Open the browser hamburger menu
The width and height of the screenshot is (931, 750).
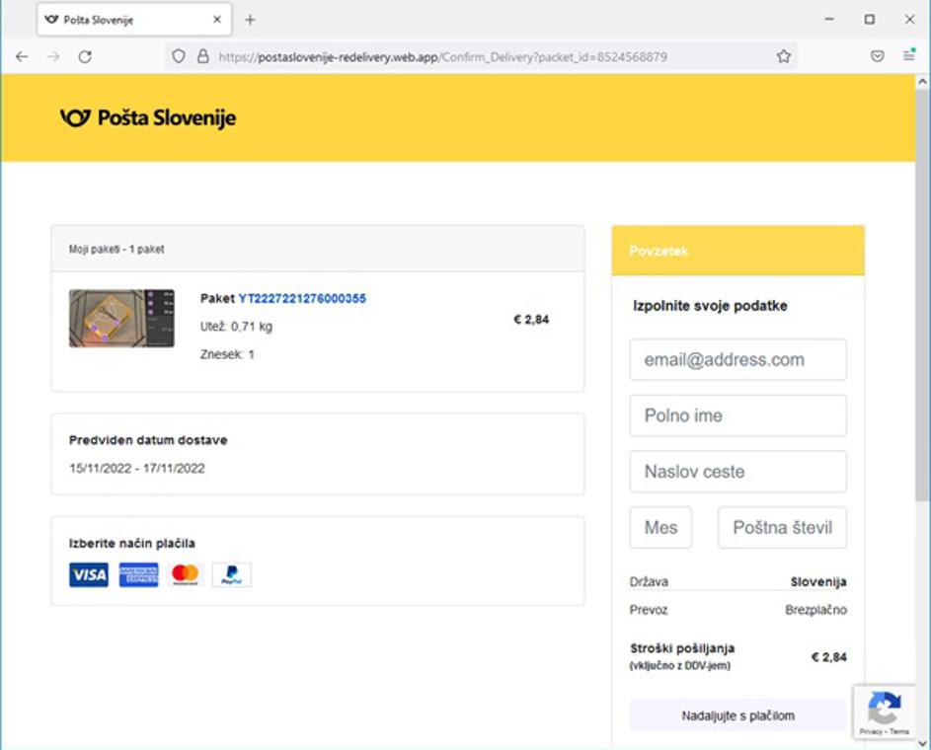(x=909, y=57)
